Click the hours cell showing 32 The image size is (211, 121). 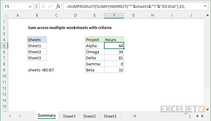tap(114, 70)
